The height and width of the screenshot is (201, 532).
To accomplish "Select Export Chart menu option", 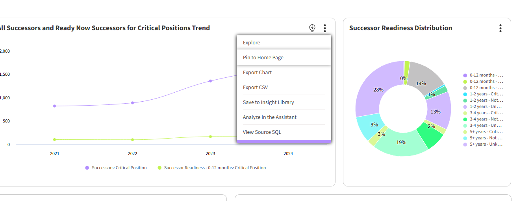I will coord(257,72).
